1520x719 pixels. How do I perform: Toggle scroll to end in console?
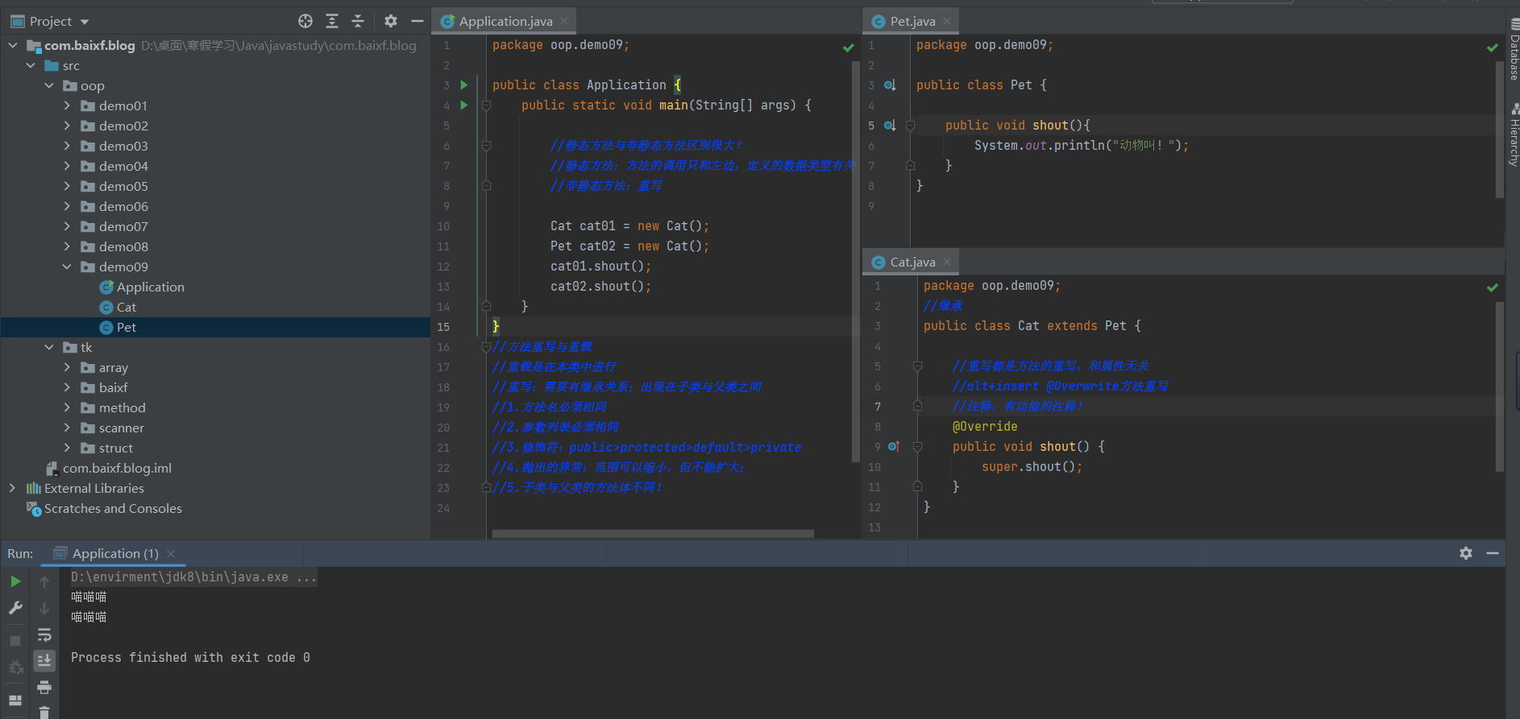(x=44, y=661)
